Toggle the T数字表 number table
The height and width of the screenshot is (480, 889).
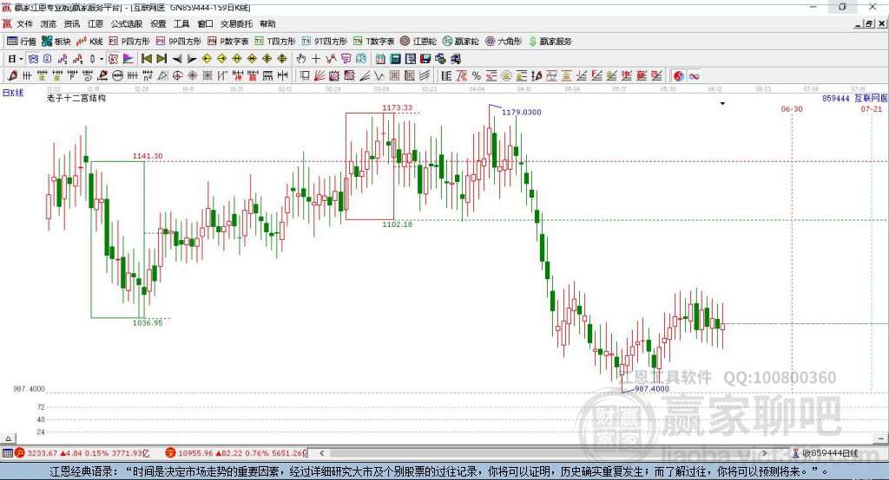point(373,41)
